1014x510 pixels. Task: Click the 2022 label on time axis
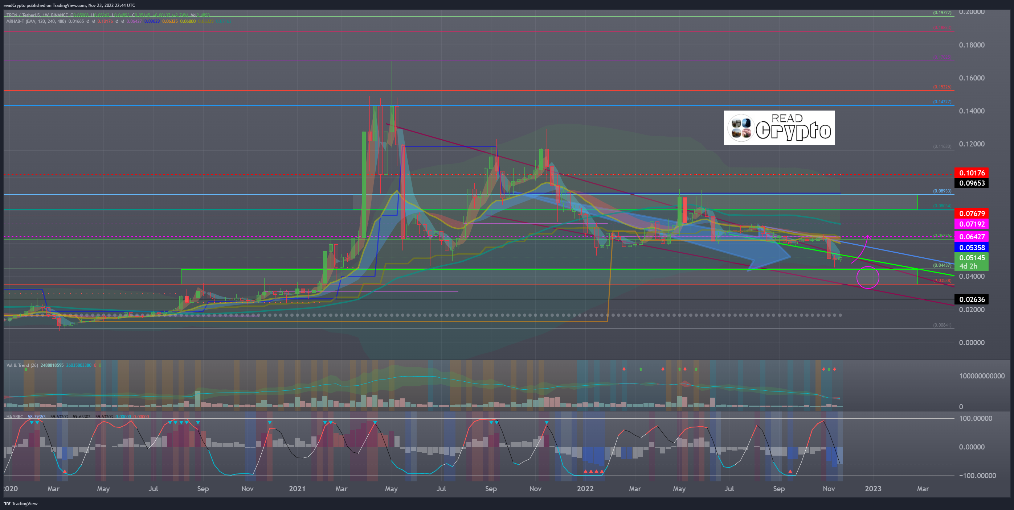585,489
